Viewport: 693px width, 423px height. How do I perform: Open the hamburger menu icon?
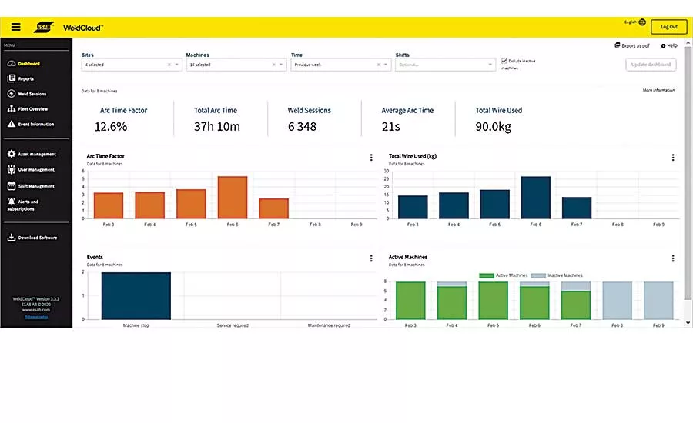tap(16, 27)
